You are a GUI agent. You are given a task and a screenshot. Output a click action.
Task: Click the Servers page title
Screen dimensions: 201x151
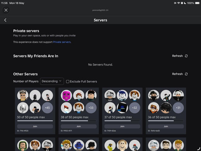pyautogui.click(x=100, y=20)
